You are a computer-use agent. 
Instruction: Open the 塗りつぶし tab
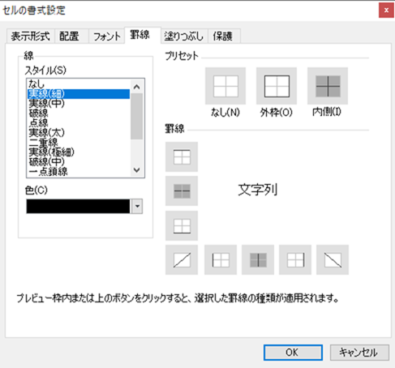184,36
